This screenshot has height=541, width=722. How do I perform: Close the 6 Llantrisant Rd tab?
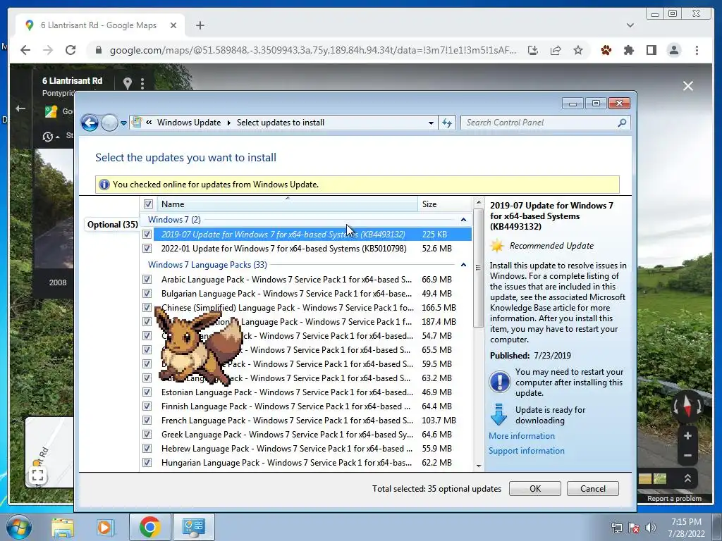(x=173, y=25)
